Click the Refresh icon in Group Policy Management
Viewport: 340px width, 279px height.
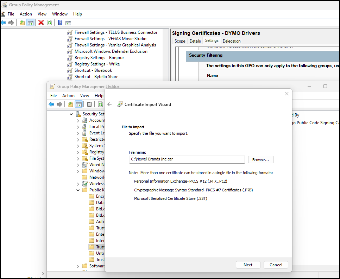point(50,23)
